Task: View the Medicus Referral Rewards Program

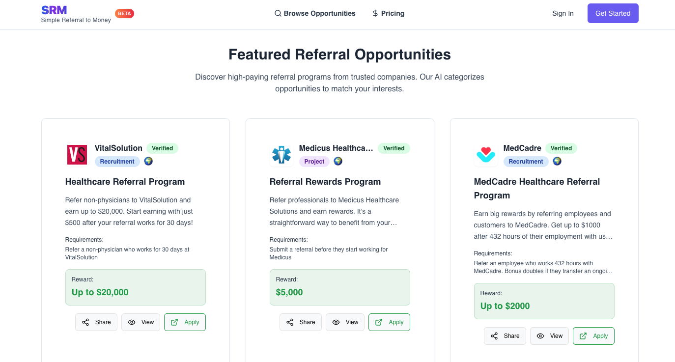Action: [345, 322]
